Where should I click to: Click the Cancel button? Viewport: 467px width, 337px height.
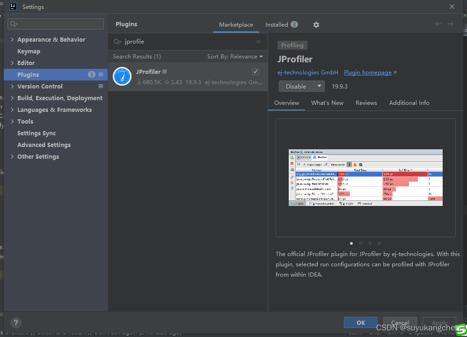pos(400,322)
